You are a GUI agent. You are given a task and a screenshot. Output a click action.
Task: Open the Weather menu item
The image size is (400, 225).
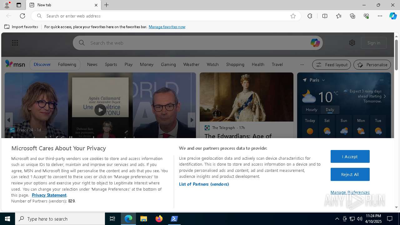[x=191, y=64]
